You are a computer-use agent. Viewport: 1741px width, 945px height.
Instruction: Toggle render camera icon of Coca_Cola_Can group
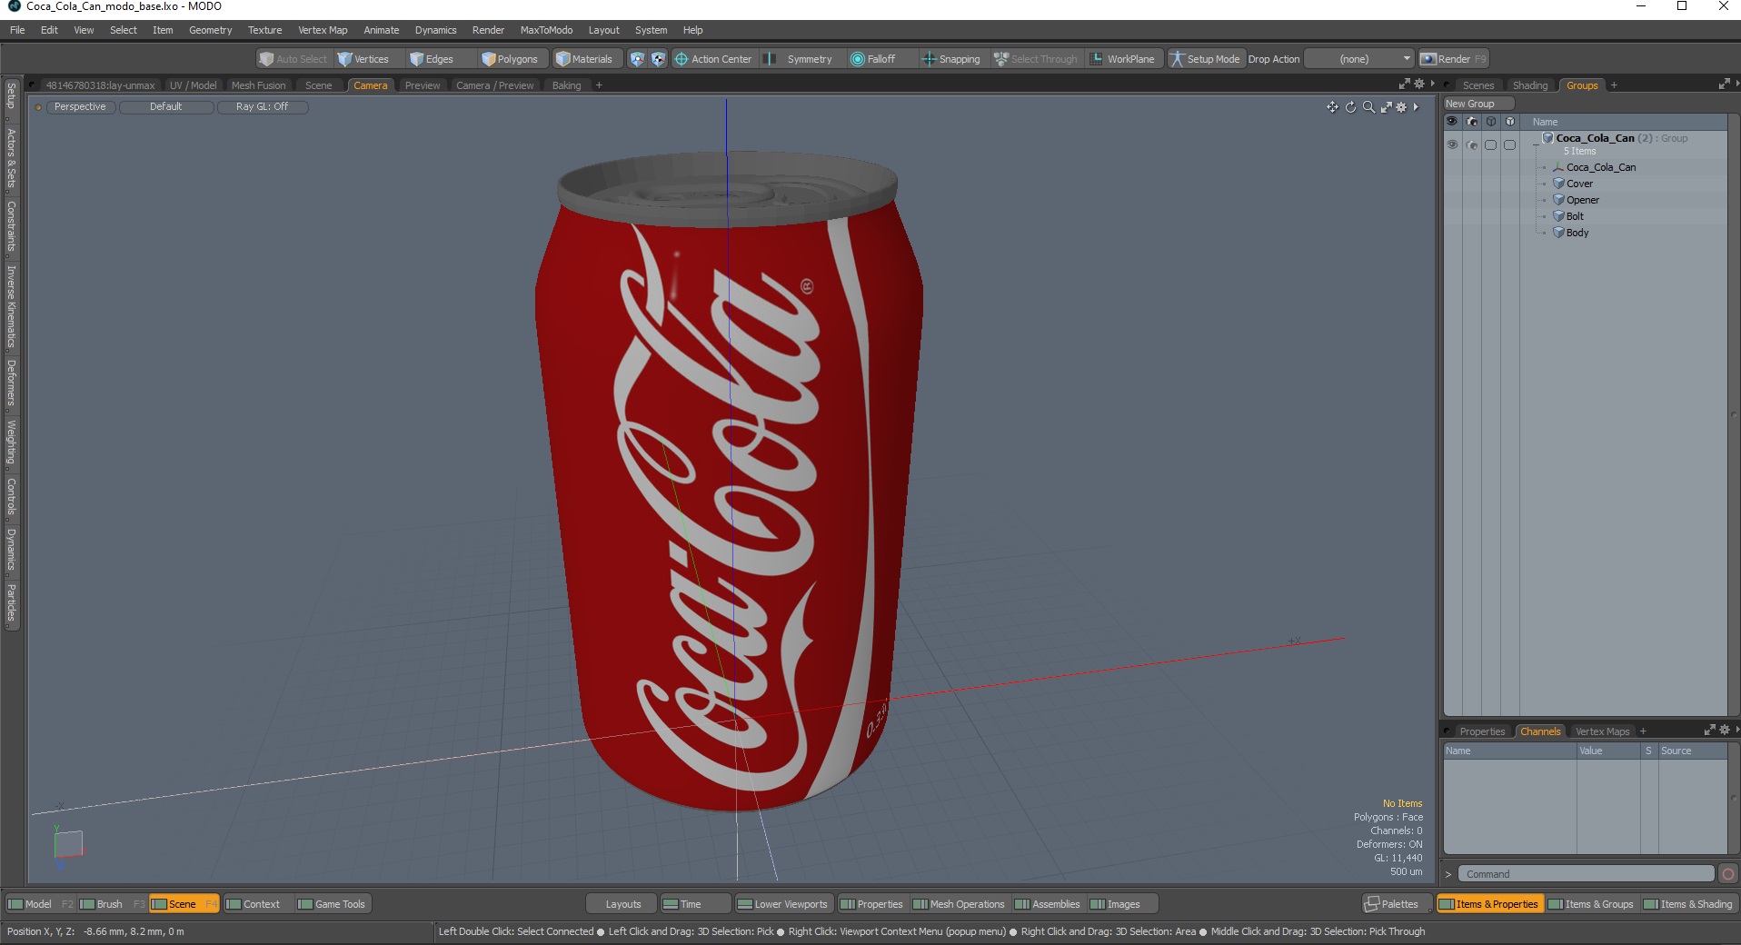1471,144
